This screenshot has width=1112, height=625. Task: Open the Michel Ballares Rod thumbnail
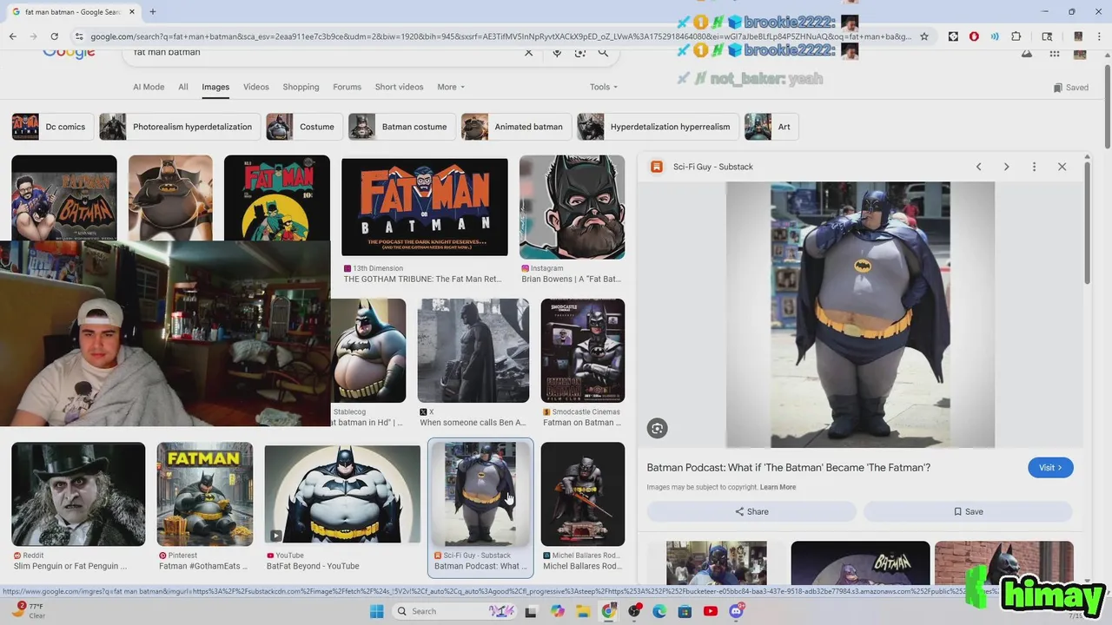click(x=582, y=495)
